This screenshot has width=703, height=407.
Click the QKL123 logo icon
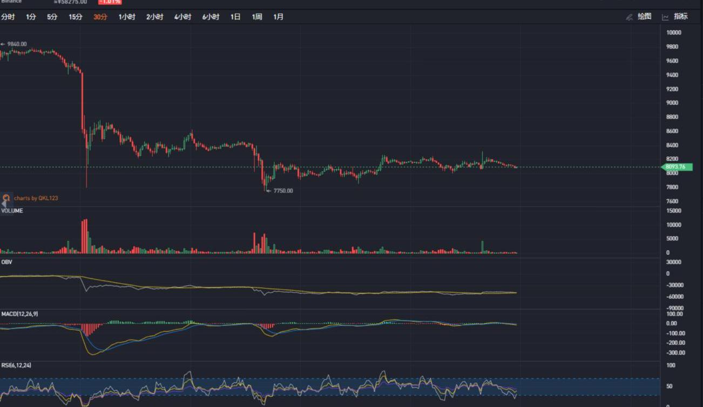coord(6,198)
